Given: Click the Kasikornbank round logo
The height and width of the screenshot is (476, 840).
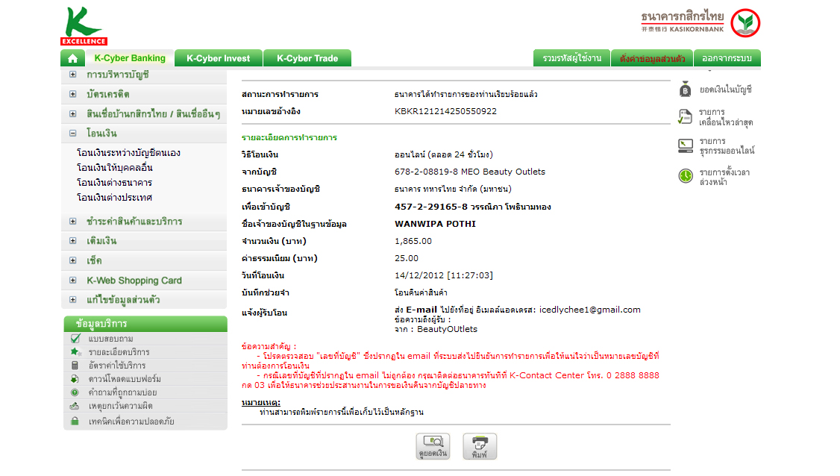Looking at the screenshot, I should [745, 23].
